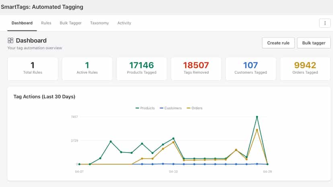
Task: Select the 9942 Orders Tagged card
Action: 305,69
